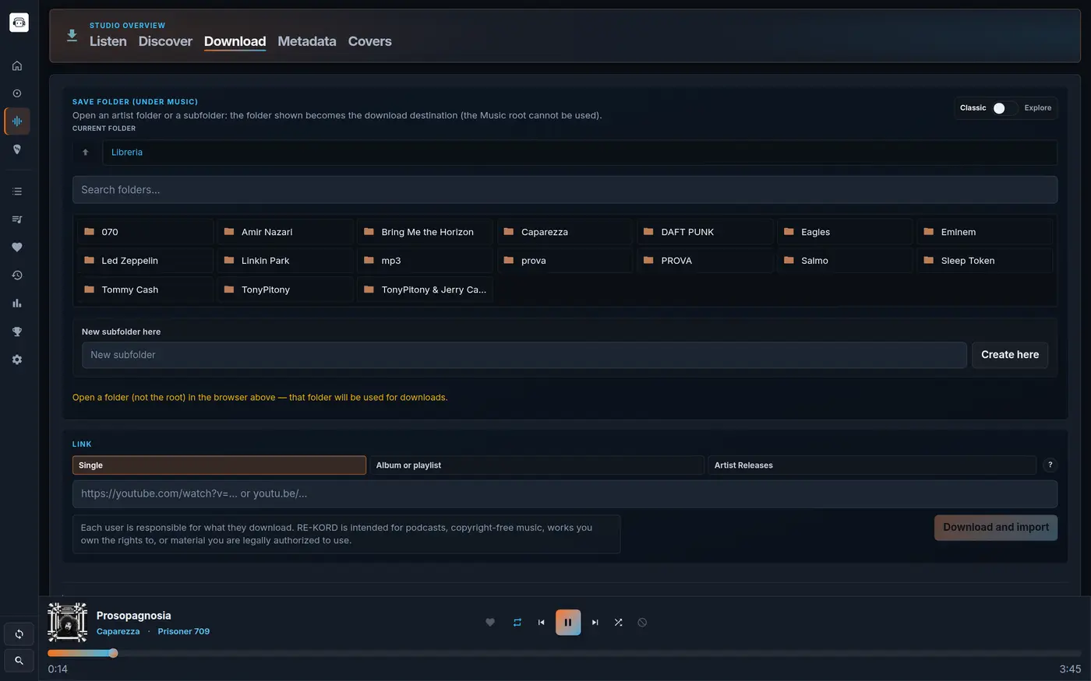Viewport: 1091px width, 681px height.
Task: Open the statistics bar chart icon
Action: [x=17, y=304]
